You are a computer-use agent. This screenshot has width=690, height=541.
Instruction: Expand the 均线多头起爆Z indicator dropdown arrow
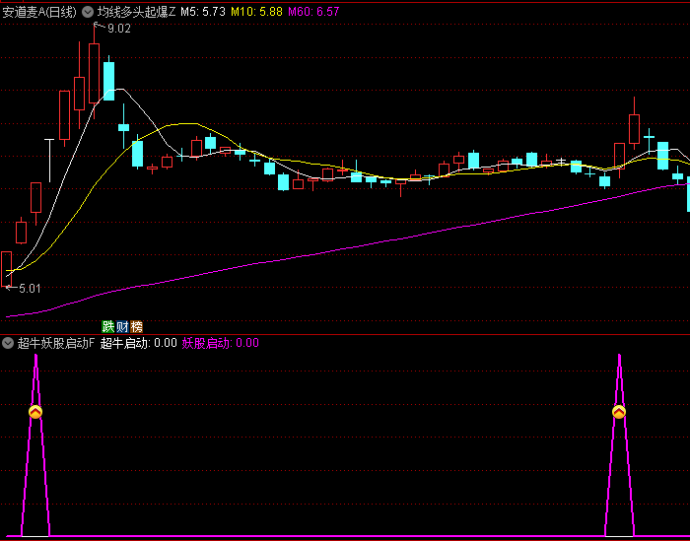tap(88, 12)
